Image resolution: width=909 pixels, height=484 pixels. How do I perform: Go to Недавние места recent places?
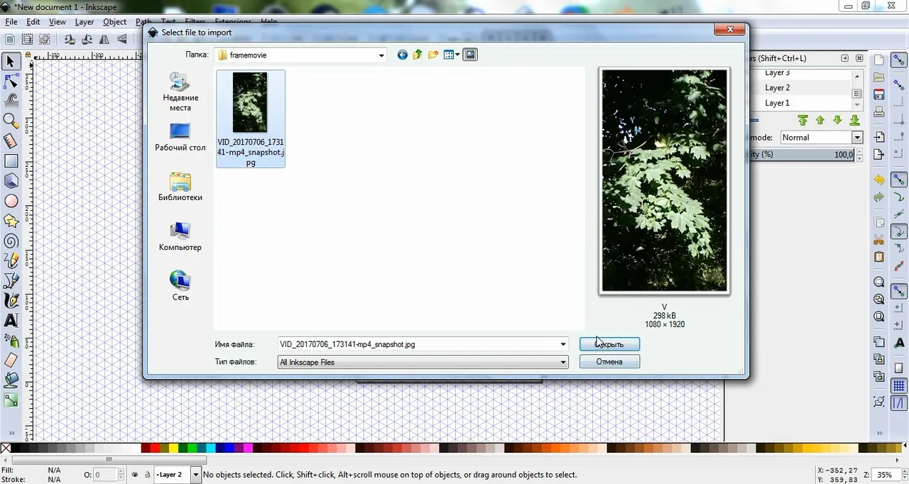pos(180,92)
